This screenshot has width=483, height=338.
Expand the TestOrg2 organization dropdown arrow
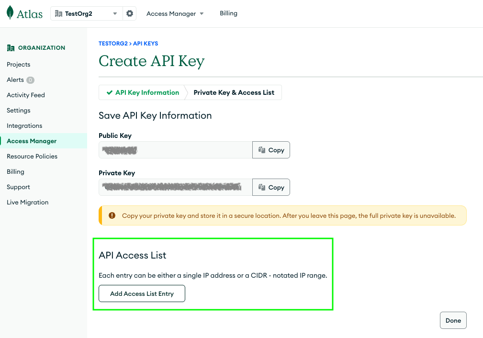[115, 13]
